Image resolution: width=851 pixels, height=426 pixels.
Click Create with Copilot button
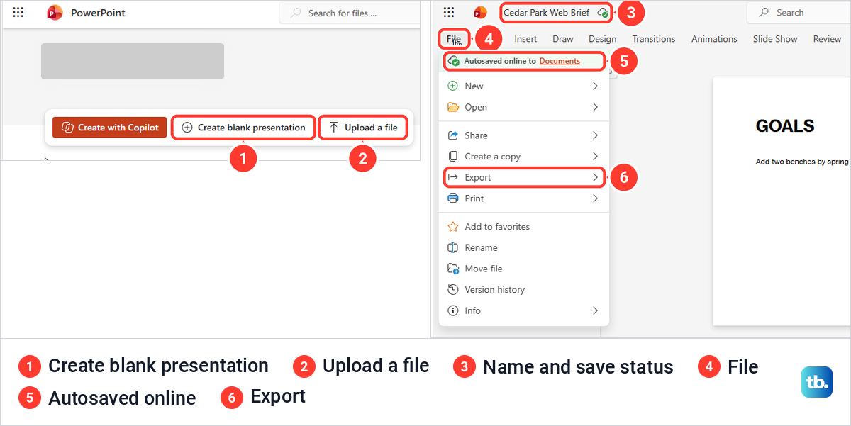pyautogui.click(x=110, y=128)
